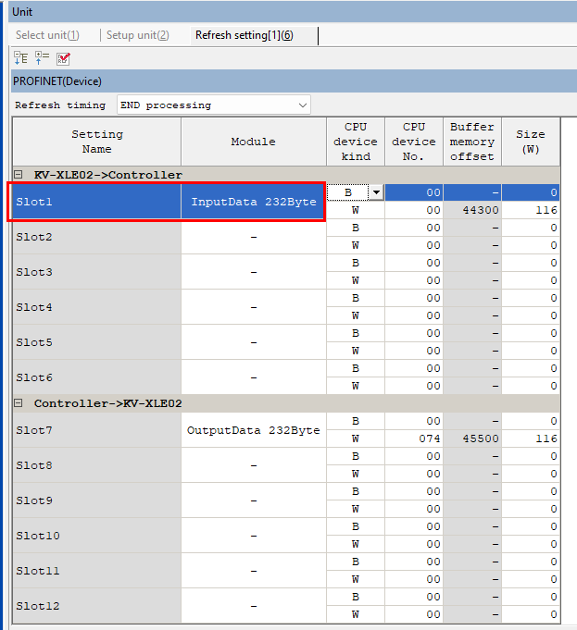Open the CPU device kind dropdown in Slot1

click(376, 192)
